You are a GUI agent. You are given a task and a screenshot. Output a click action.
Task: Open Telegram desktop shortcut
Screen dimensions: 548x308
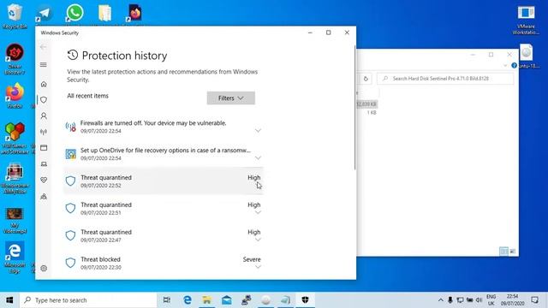45,14
